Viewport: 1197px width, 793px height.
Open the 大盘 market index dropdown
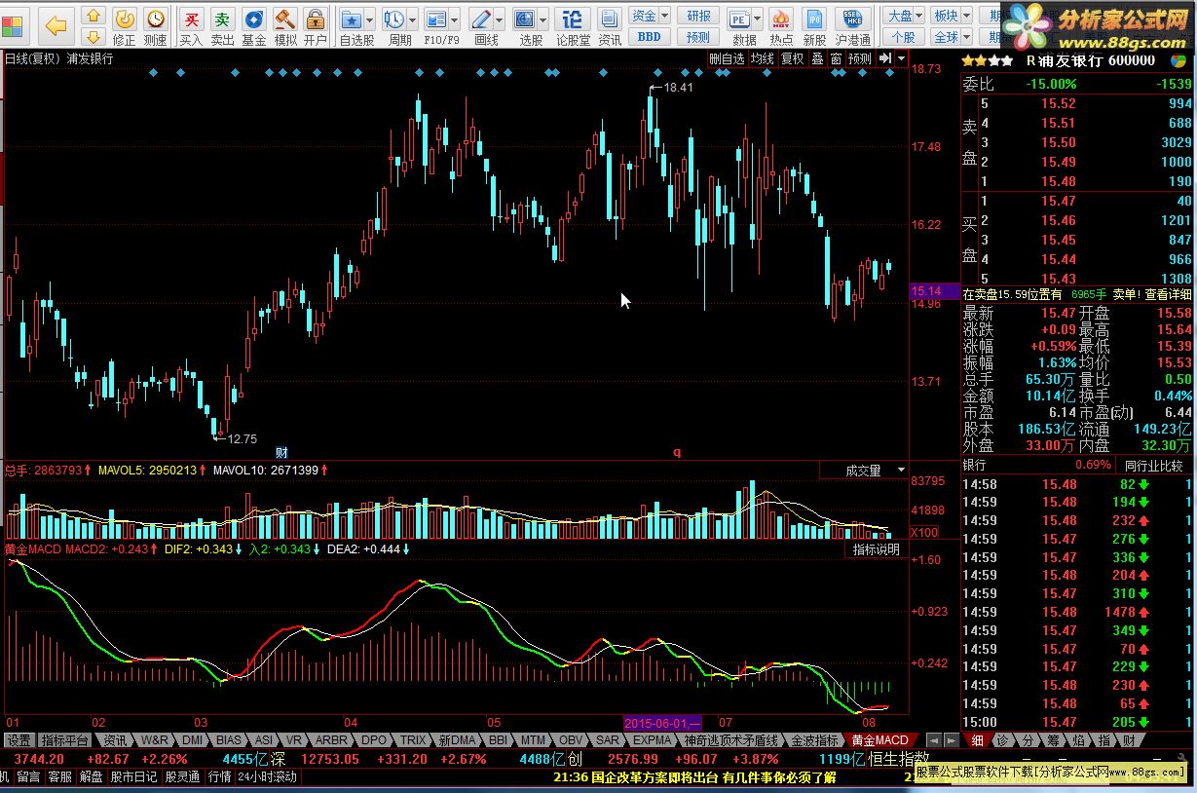pos(905,16)
